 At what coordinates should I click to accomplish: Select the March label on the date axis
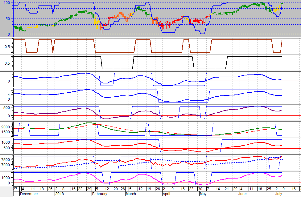click(131, 194)
